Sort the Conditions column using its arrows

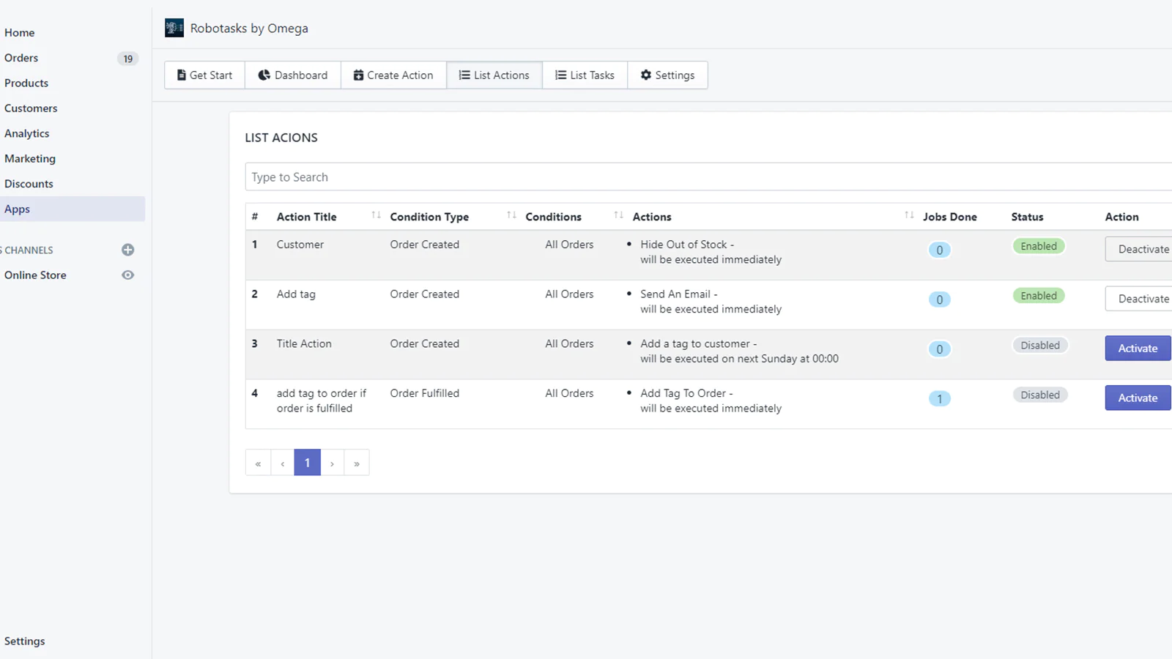point(618,215)
